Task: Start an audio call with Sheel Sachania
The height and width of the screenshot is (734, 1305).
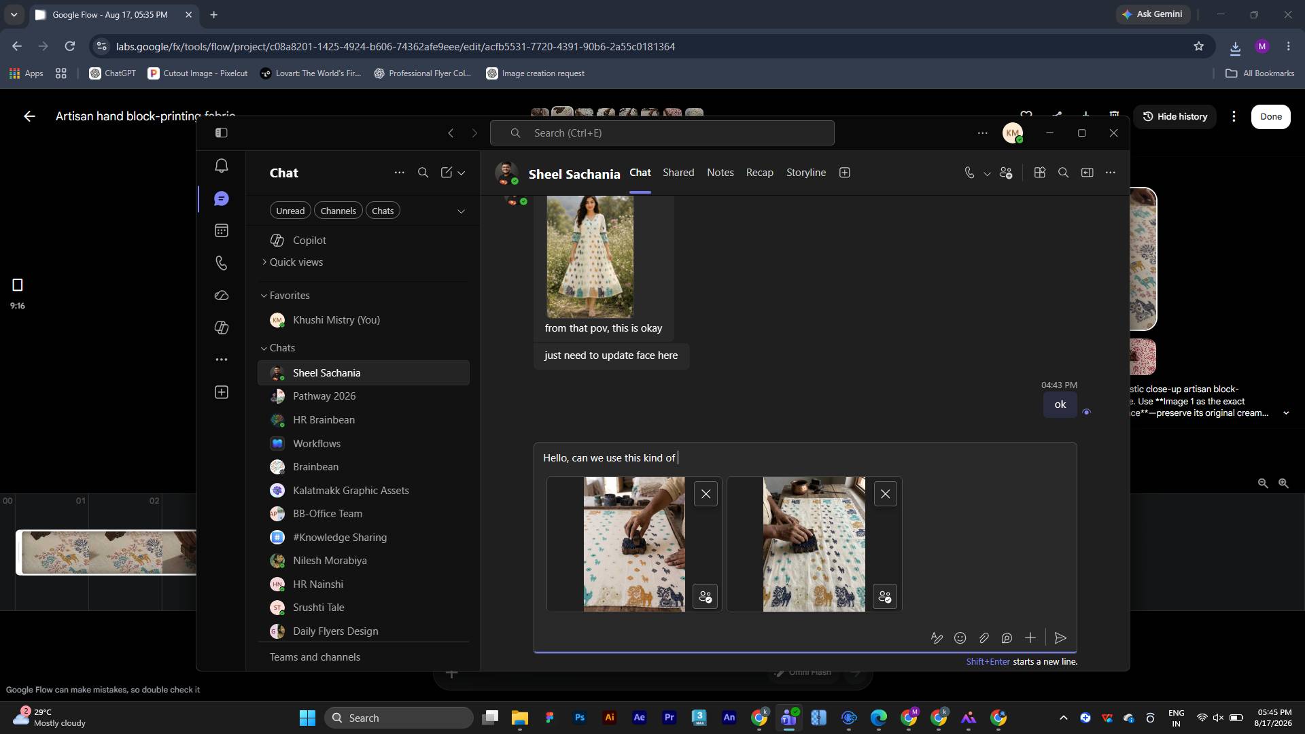Action: coord(969,173)
